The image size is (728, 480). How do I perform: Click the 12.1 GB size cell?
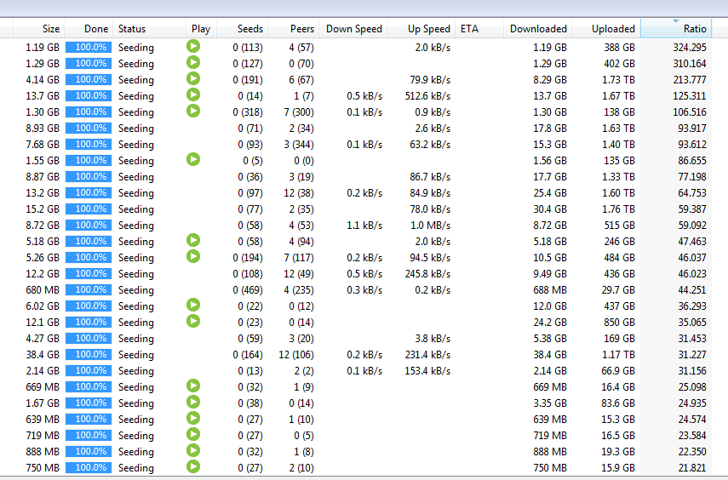(43, 323)
